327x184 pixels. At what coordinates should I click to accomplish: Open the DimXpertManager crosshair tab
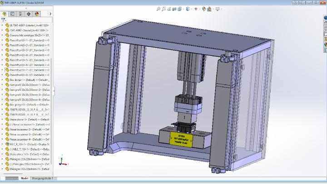pyautogui.click(x=29, y=14)
